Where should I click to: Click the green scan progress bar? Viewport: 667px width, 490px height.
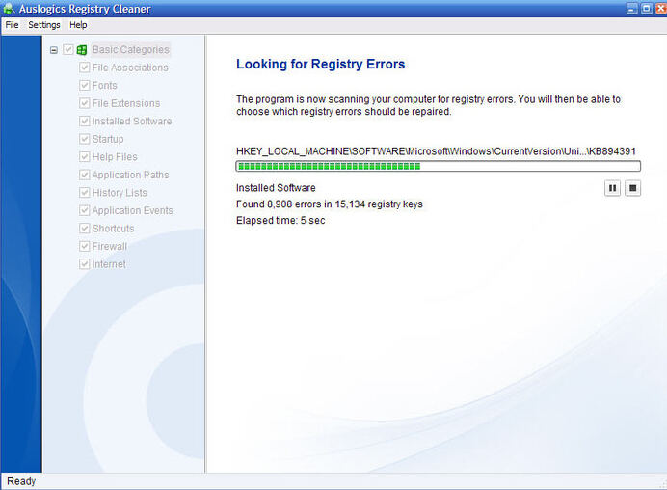pos(439,166)
